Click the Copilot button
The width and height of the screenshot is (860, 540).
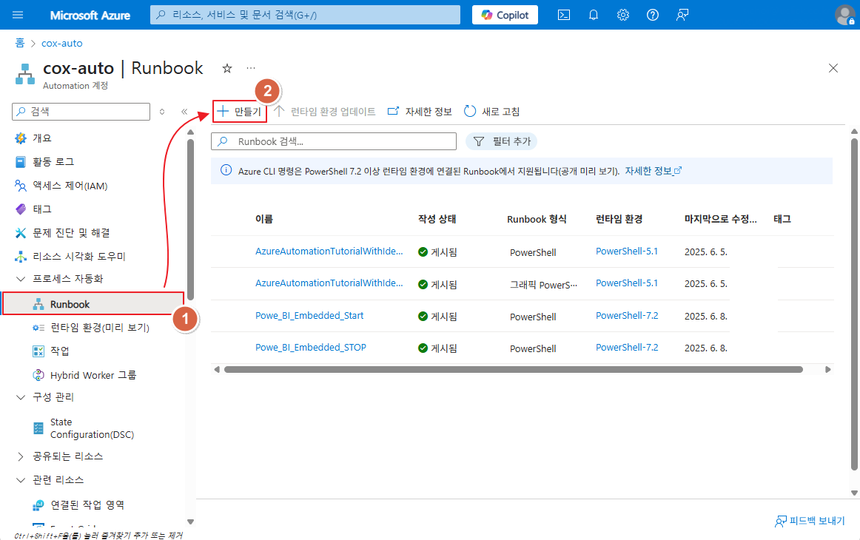click(x=505, y=15)
